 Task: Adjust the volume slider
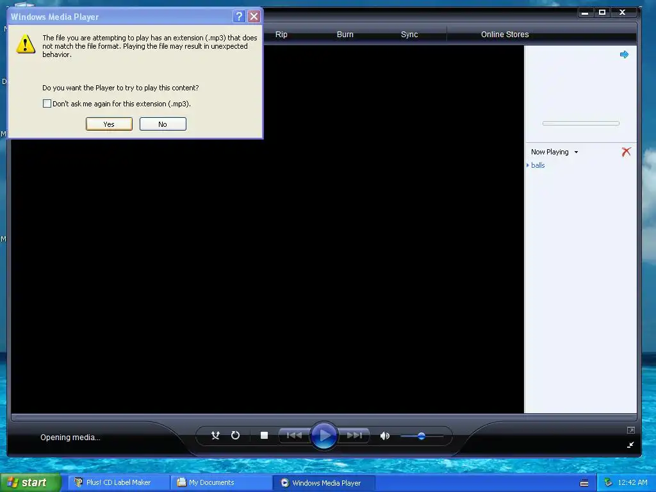click(x=422, y=436)
